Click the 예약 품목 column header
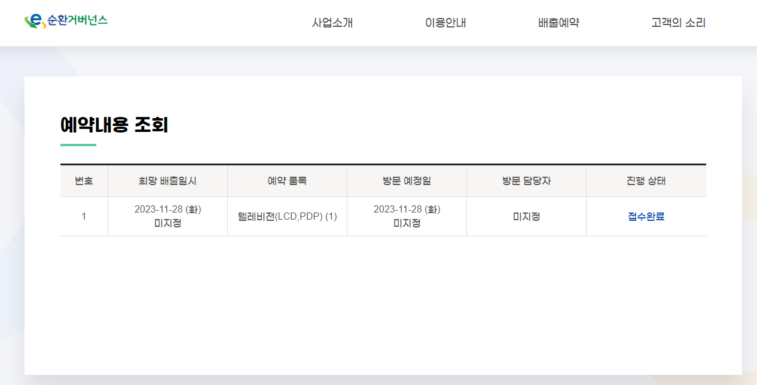Image resolution: width=757 pixels, height=385 pixels. 287,181
